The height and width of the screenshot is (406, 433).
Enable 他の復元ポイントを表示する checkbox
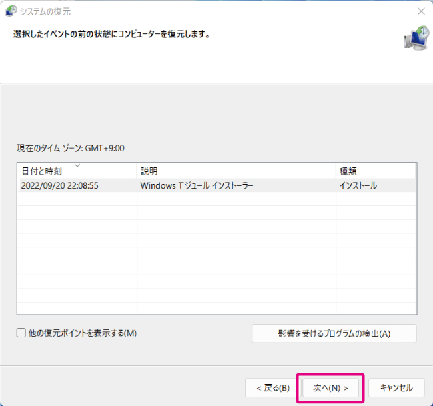(21, 333)
